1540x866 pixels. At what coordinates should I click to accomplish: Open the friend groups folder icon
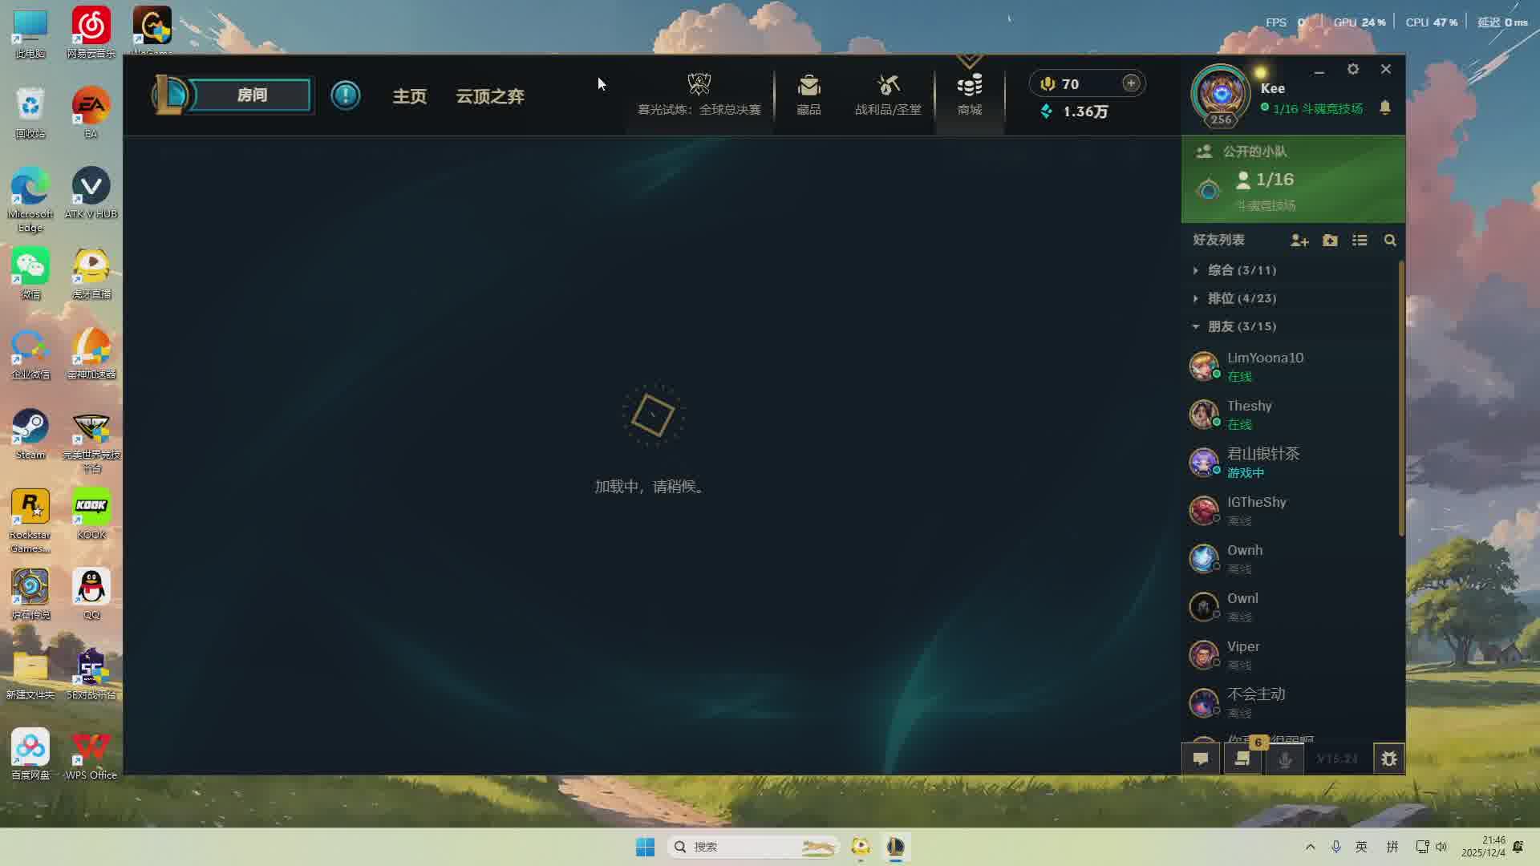tap(1330, 240)
